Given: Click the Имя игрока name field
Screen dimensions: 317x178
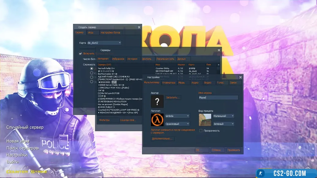Looking at the screenshot, I should point(218,98).
